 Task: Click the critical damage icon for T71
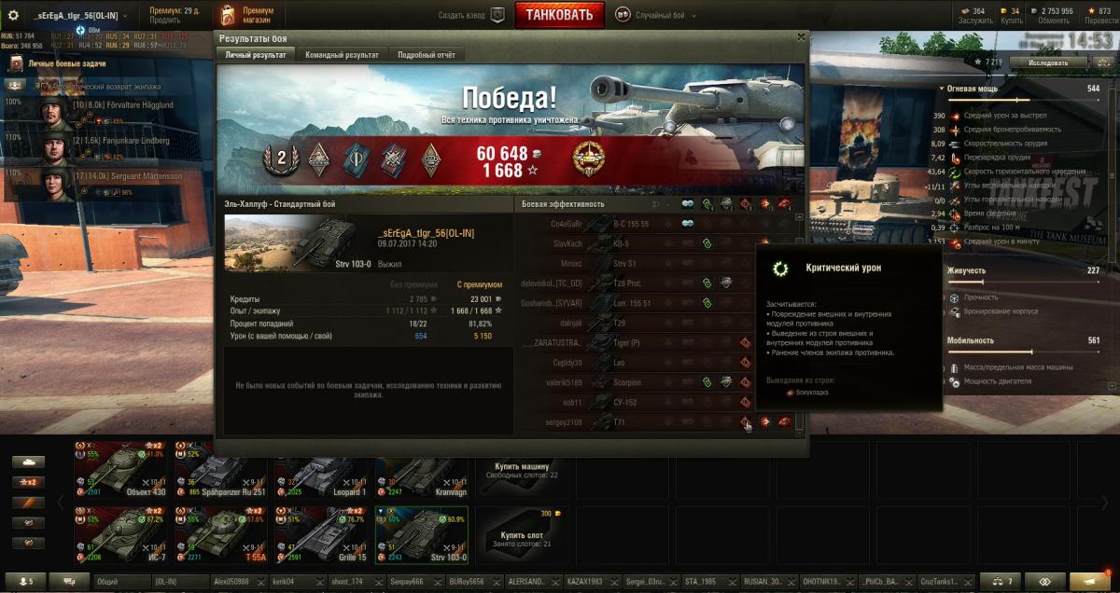pyautogui.click(x=746, y=422)
